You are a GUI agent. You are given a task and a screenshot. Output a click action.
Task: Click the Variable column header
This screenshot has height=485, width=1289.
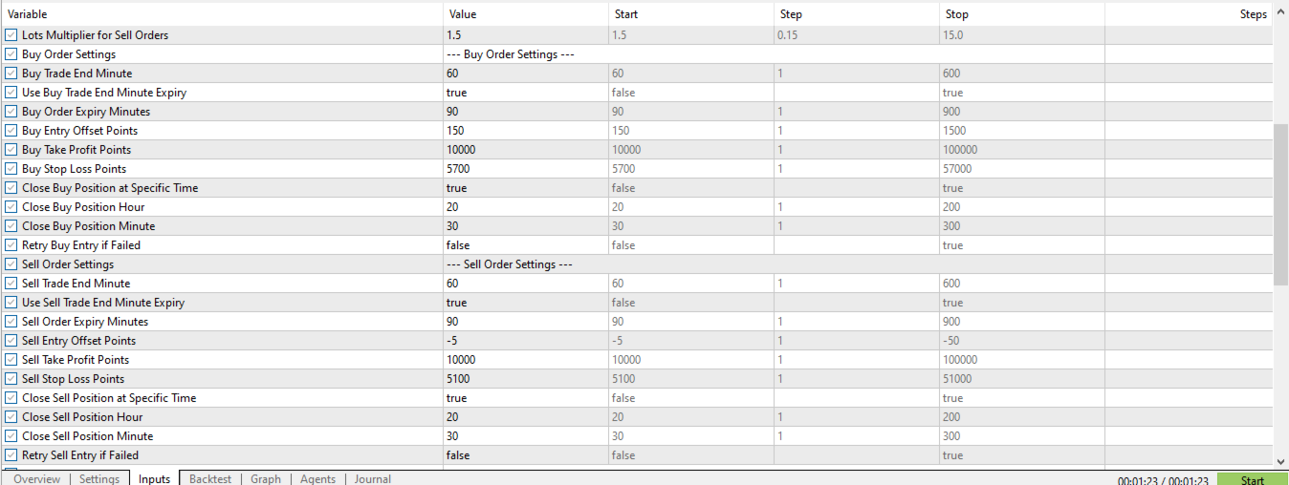pos(28,14)
